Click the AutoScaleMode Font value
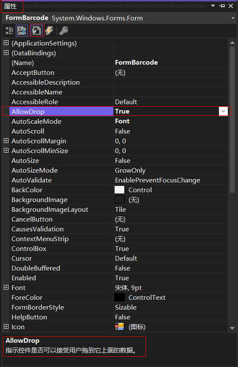Screen dimensions: 238x367 (122, 121)
